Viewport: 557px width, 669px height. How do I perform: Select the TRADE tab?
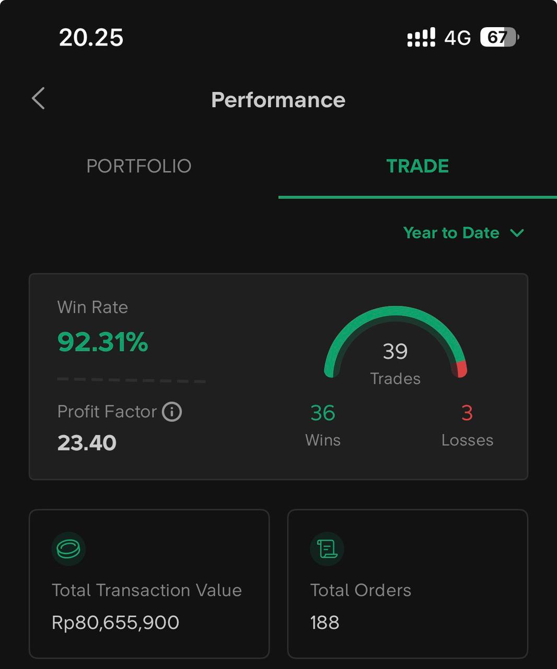417,166
